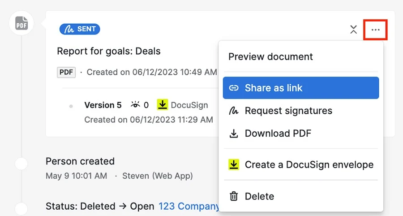The image size is (403, 216).
Task: Click the trash can icon beside Delete
Action: pos(234,196)
